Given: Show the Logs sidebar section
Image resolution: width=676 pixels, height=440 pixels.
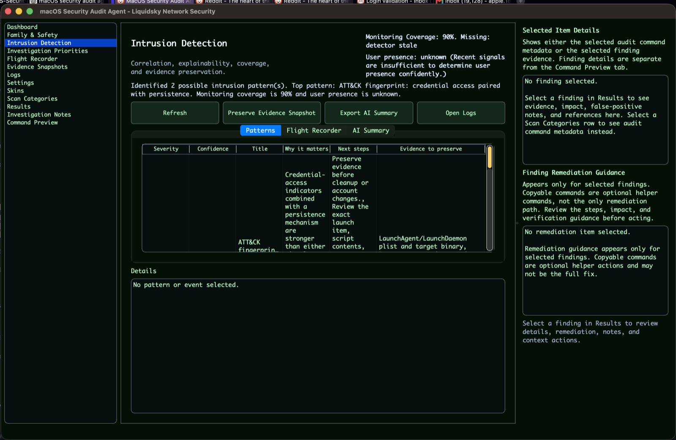Looking at the screenshot, I should [x=60, y=75].
